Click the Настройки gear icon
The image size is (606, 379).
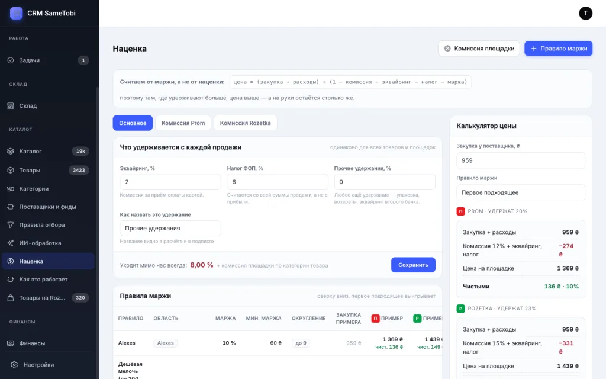(x=14, y=365)
